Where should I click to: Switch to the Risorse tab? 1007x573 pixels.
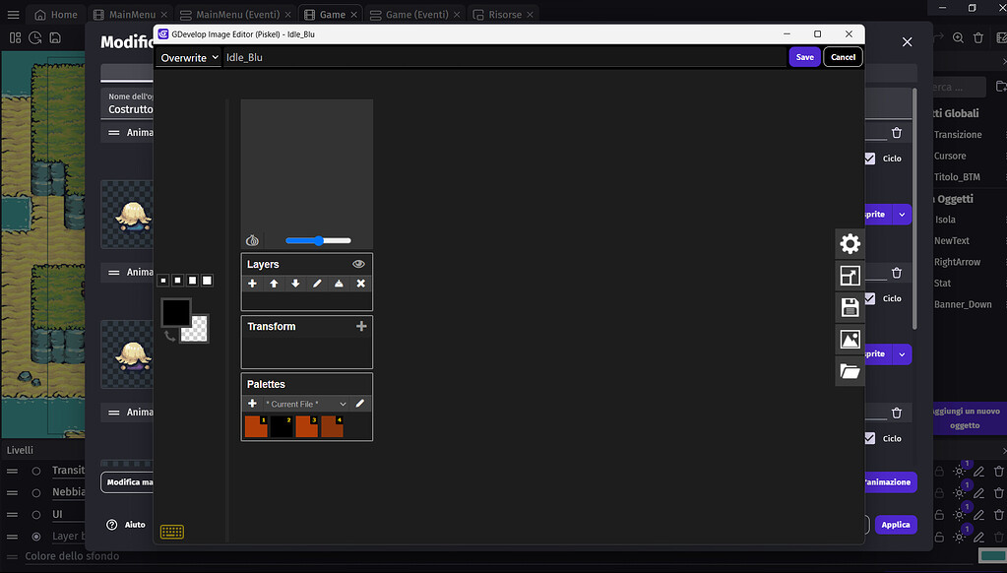tap(498, 14)
